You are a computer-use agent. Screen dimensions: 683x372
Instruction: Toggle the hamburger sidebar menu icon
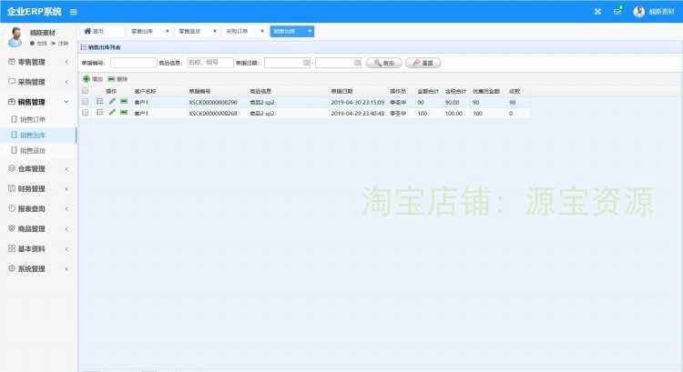pyautogui.click(x=74, y=12)
